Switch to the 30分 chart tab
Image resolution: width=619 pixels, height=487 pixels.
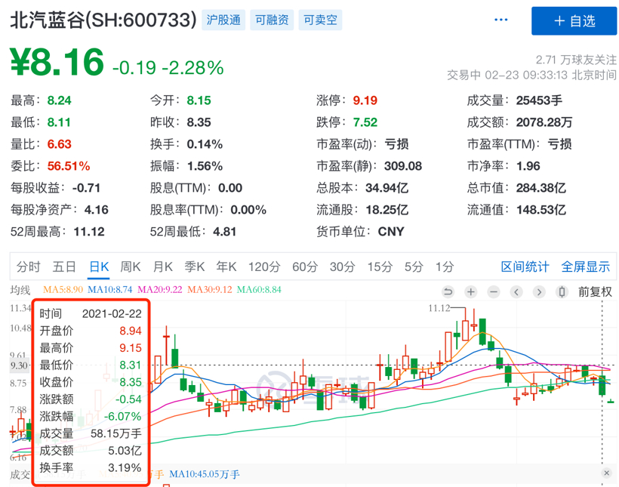tap(342, 267)
